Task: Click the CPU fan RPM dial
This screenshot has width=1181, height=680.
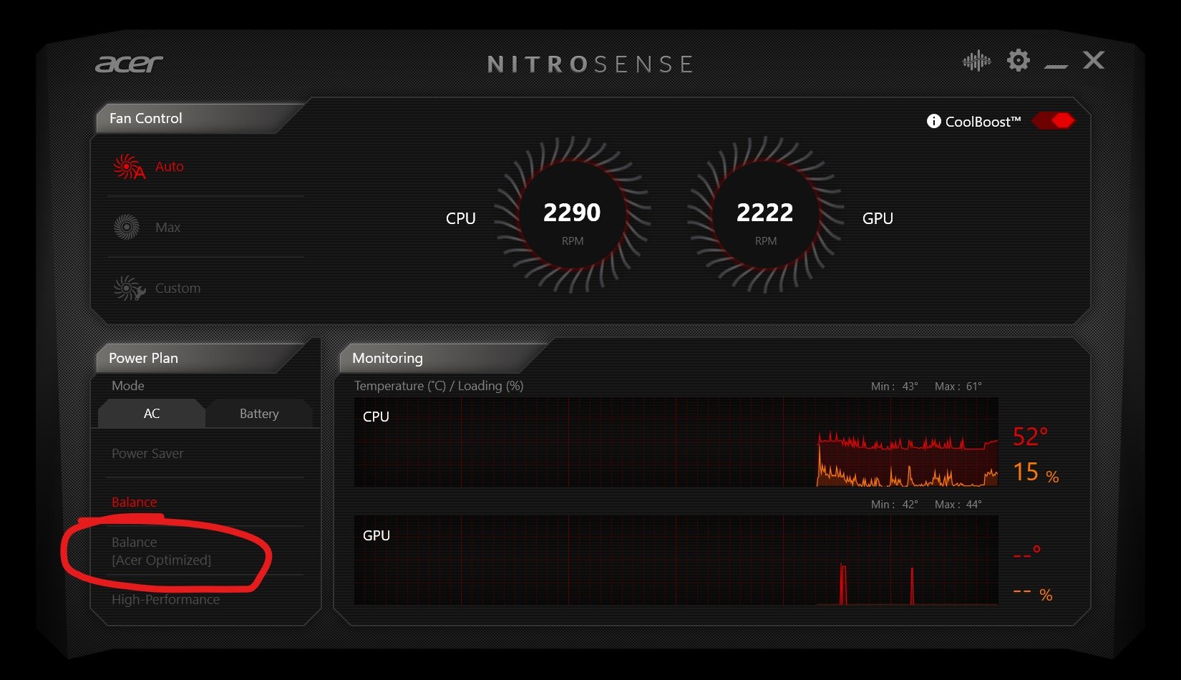Action: [572, 215]
